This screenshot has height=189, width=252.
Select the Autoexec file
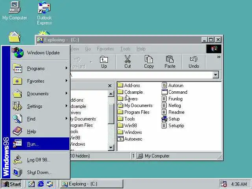click(x=130, y=139)
